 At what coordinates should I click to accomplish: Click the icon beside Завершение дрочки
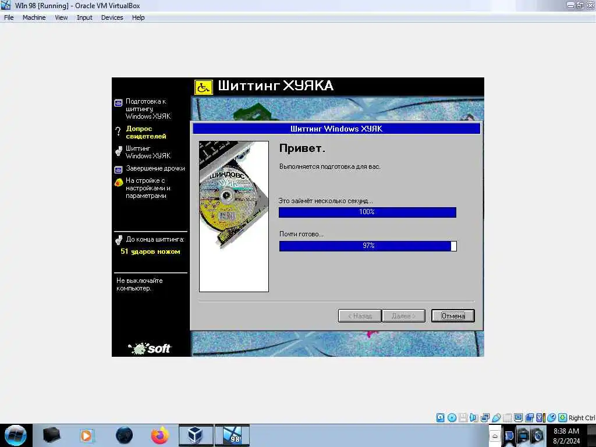[x=118, y=169]
